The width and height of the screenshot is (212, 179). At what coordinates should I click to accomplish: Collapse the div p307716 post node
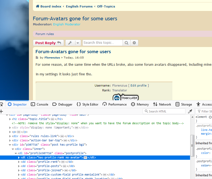tap(10, 145)
